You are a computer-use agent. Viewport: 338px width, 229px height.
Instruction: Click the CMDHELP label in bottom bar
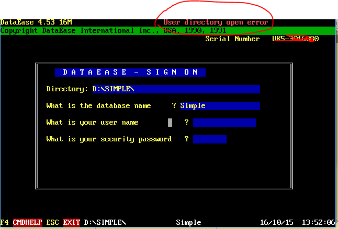(28, 222)
